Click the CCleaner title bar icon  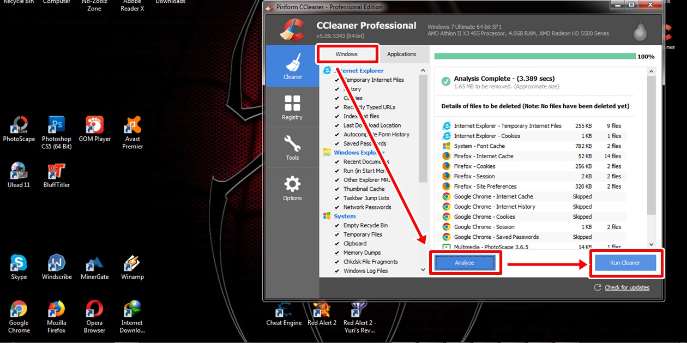tap(269, 7)
